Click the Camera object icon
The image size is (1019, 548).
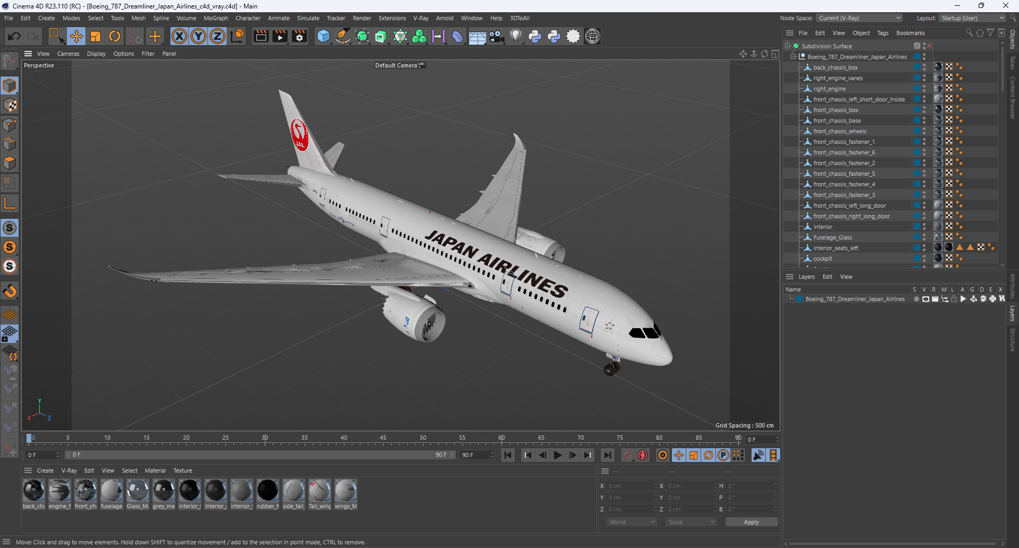tap(496, 36)
